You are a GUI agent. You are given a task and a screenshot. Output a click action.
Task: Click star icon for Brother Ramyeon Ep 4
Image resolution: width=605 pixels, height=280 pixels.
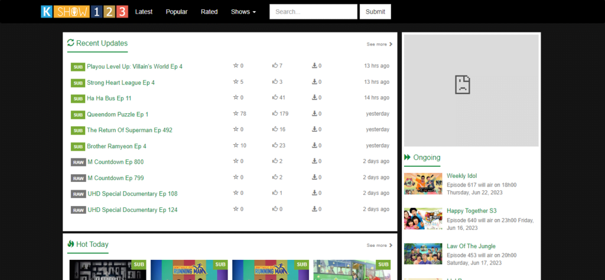click(x=236, y=145)
